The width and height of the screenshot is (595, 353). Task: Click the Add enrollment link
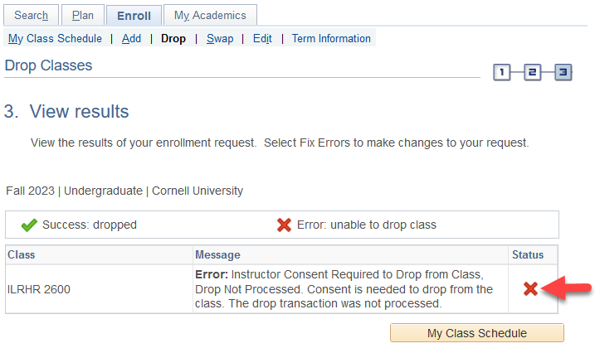point(131,38)
